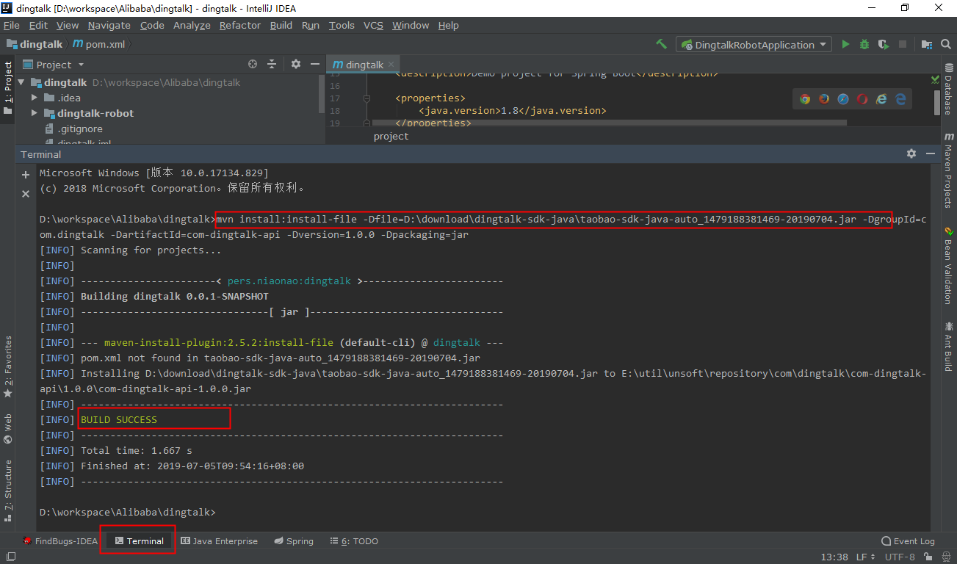Open page in Safari browser icon
Viewport: 957px width, 564px height.
(x=843, y=99)
